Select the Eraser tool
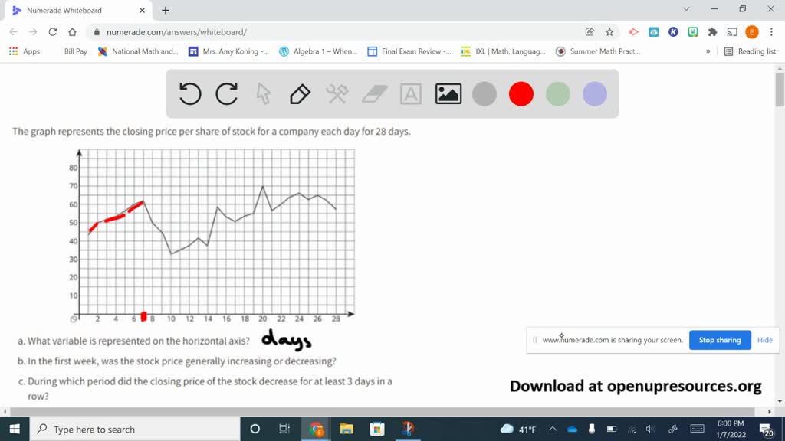This screenshot has width=785, height=441. pyautogui.click(x=373, y=93)
